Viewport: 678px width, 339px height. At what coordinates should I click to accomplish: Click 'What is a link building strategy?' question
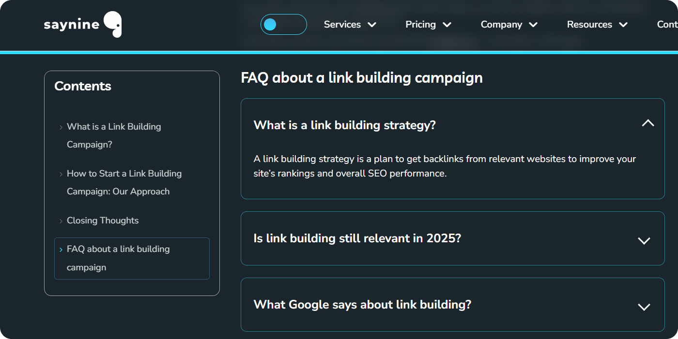[344, 125]
